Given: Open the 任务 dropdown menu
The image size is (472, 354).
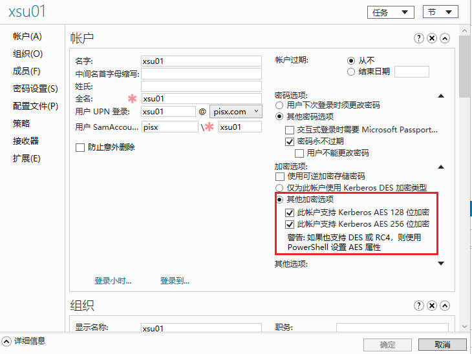Looking at the screenshot, I should tap(391, 12).
